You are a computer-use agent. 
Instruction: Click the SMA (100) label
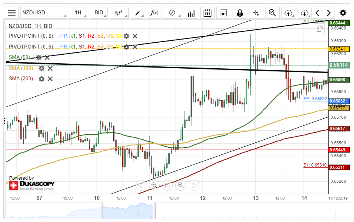[21, 68]
